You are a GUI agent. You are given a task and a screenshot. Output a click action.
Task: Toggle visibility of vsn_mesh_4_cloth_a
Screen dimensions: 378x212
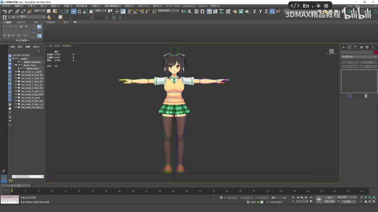[16, 91]
